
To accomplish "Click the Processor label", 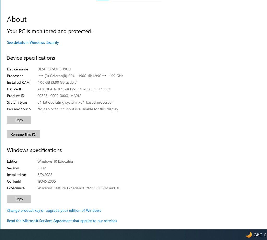I will point(15,76).
